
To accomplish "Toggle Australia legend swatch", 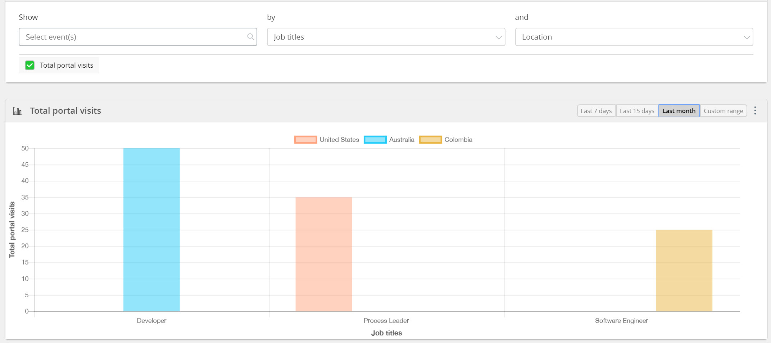I will click(375, 140).
